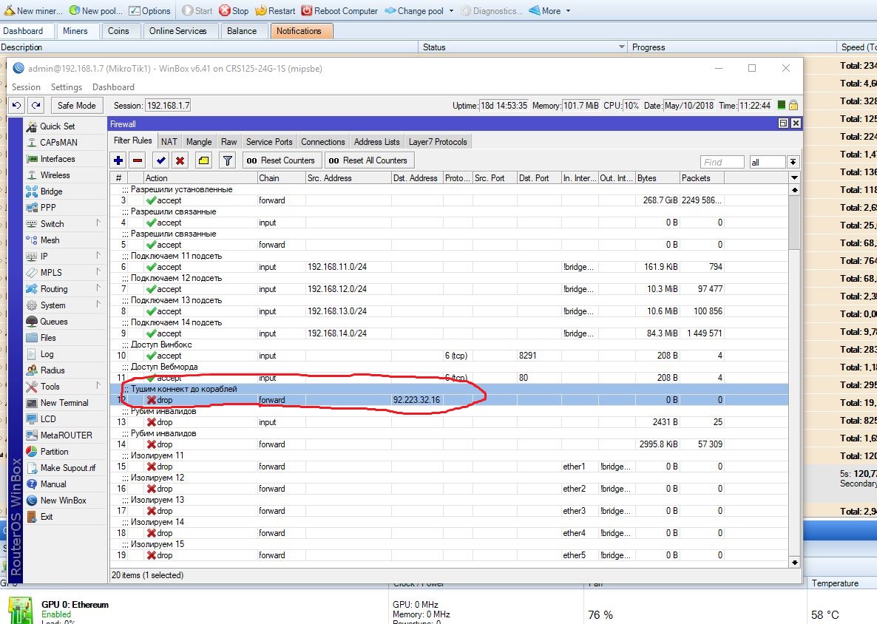
Task: Enable selected rule with blue checkmark icon
Action: pos(161,160)
